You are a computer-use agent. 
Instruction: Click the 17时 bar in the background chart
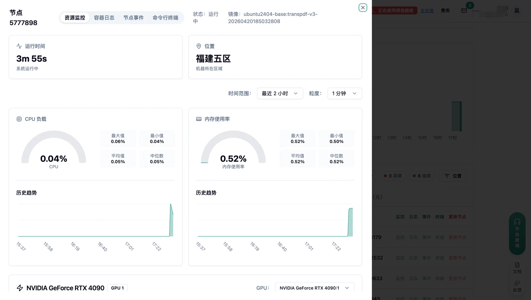coord(456,116)
